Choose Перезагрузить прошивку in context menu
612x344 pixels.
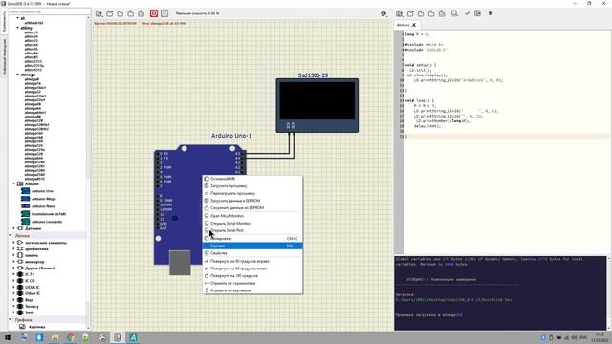(252, 193)
